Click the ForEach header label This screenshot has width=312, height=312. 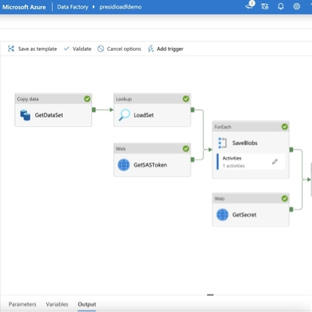click(223, 127)
